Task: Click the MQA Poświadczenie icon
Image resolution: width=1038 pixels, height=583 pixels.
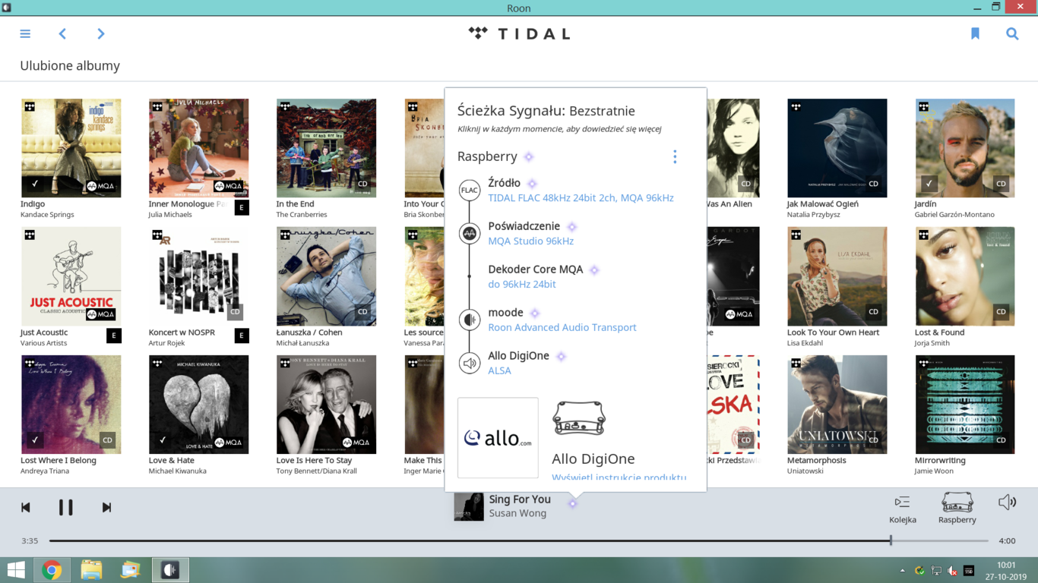Action: 470,234
